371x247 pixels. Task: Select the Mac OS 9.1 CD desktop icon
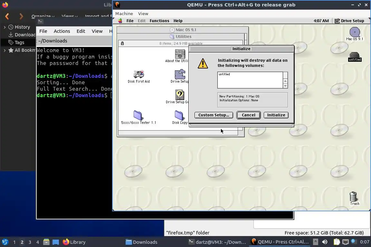click(355, 32)
